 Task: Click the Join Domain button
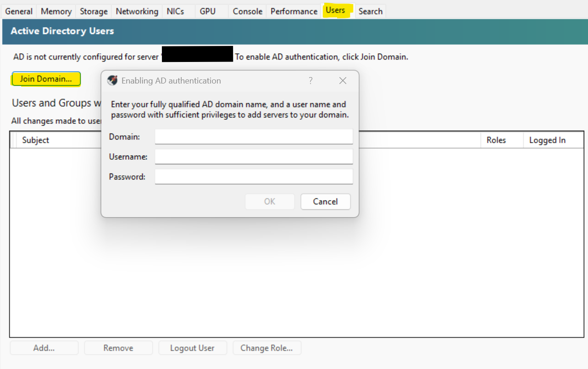[x=46, y=79]
